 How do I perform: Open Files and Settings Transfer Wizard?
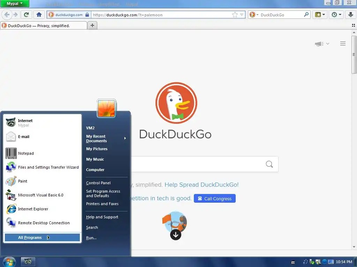pyautogui.click(x=43, y=167)
